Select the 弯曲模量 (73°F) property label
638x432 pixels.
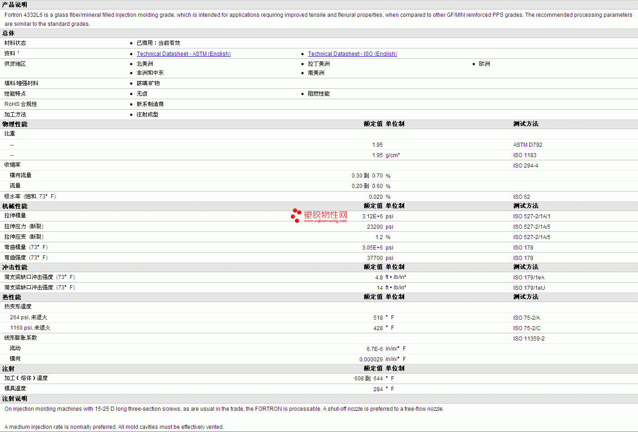click(26, 247)
